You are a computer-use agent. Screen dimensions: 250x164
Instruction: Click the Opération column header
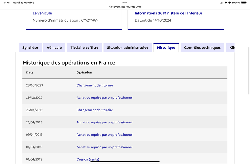[84, 72]
